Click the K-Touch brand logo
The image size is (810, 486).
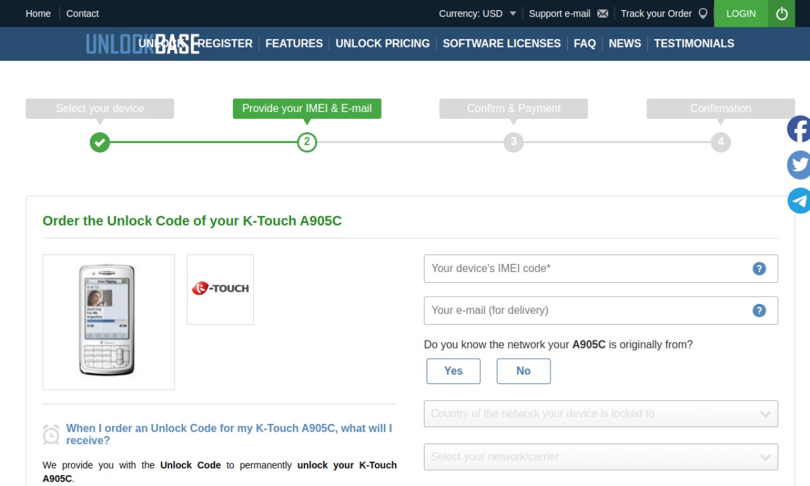(x=220, y=289)
